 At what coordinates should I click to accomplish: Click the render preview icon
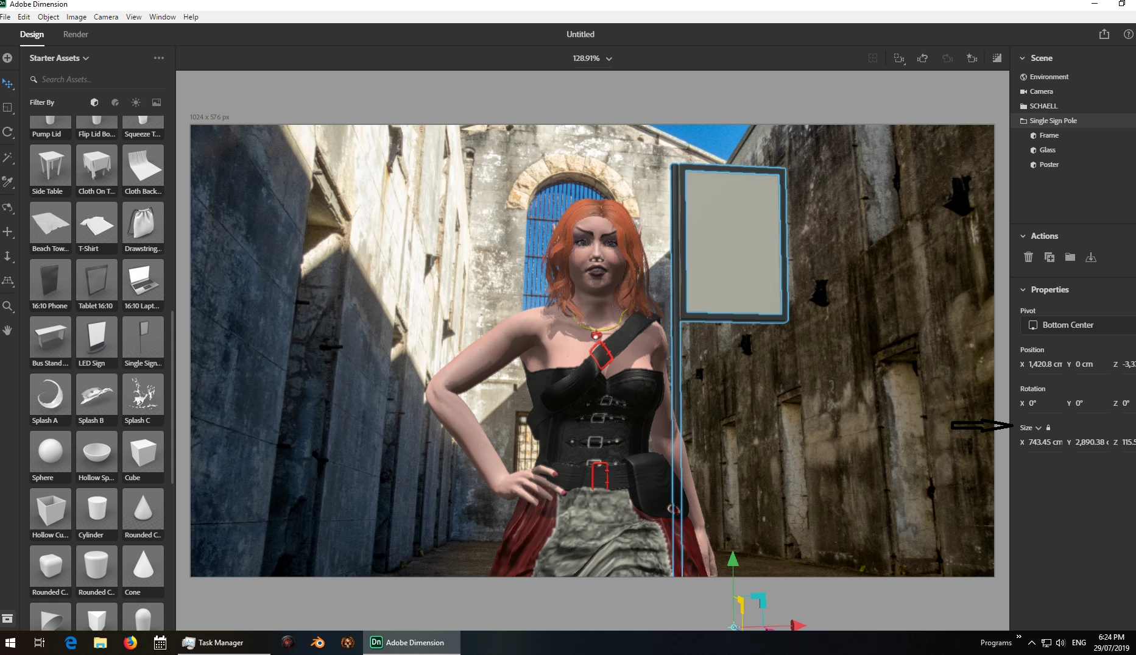coord(997,58)
